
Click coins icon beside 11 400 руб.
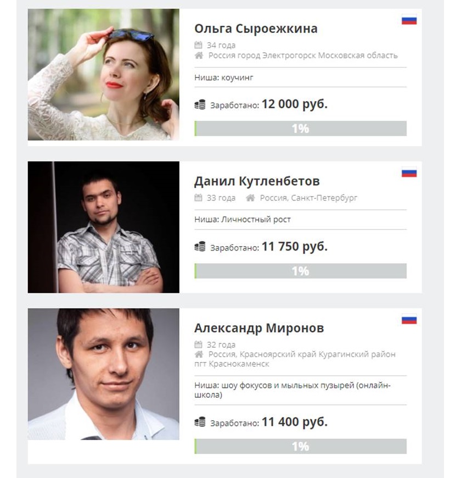[200, 423]
